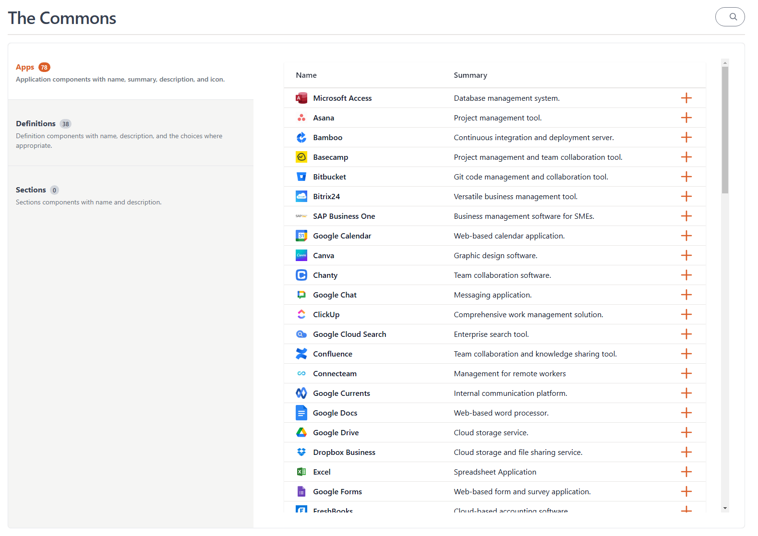Screen dimensions: 758x536
Task: Click the Summary column header
Action: [470, 75]
